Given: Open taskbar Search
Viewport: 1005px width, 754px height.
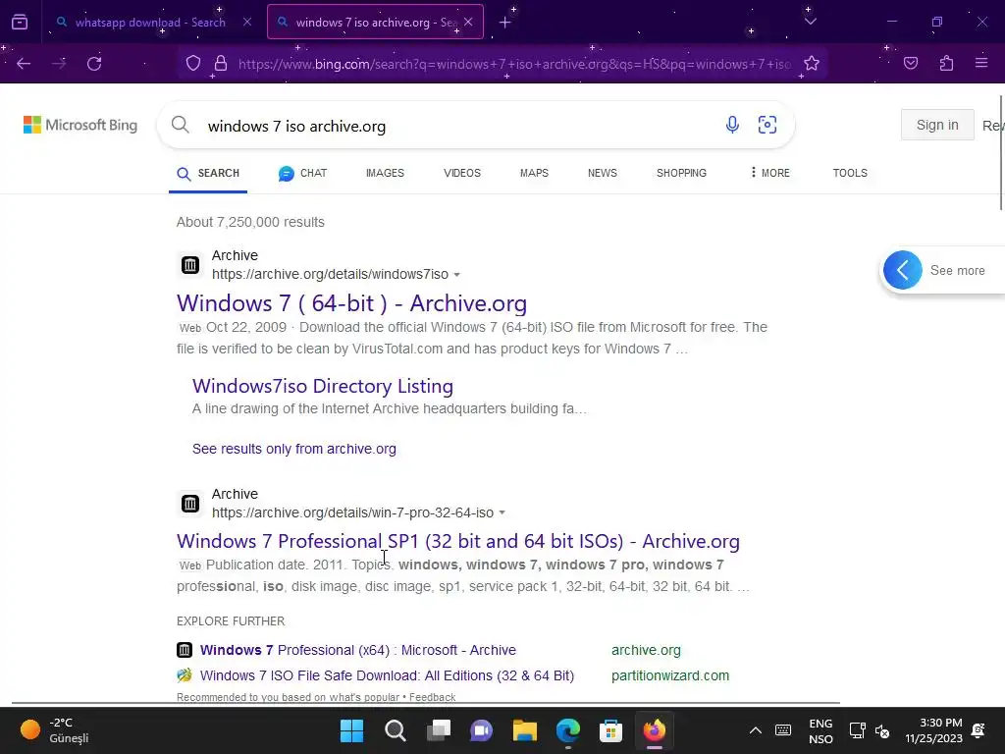Looking at the screenshot, I should [x=395, y=730].
